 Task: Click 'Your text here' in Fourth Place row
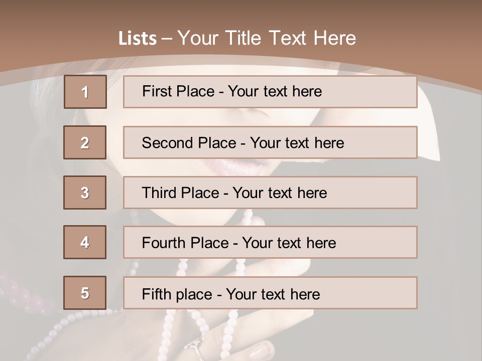[x=289, y=243]
